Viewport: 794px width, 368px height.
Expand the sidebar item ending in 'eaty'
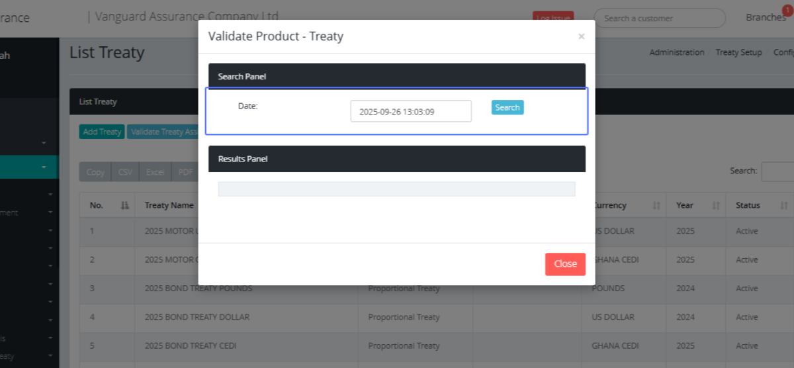[x=50, y=356]
